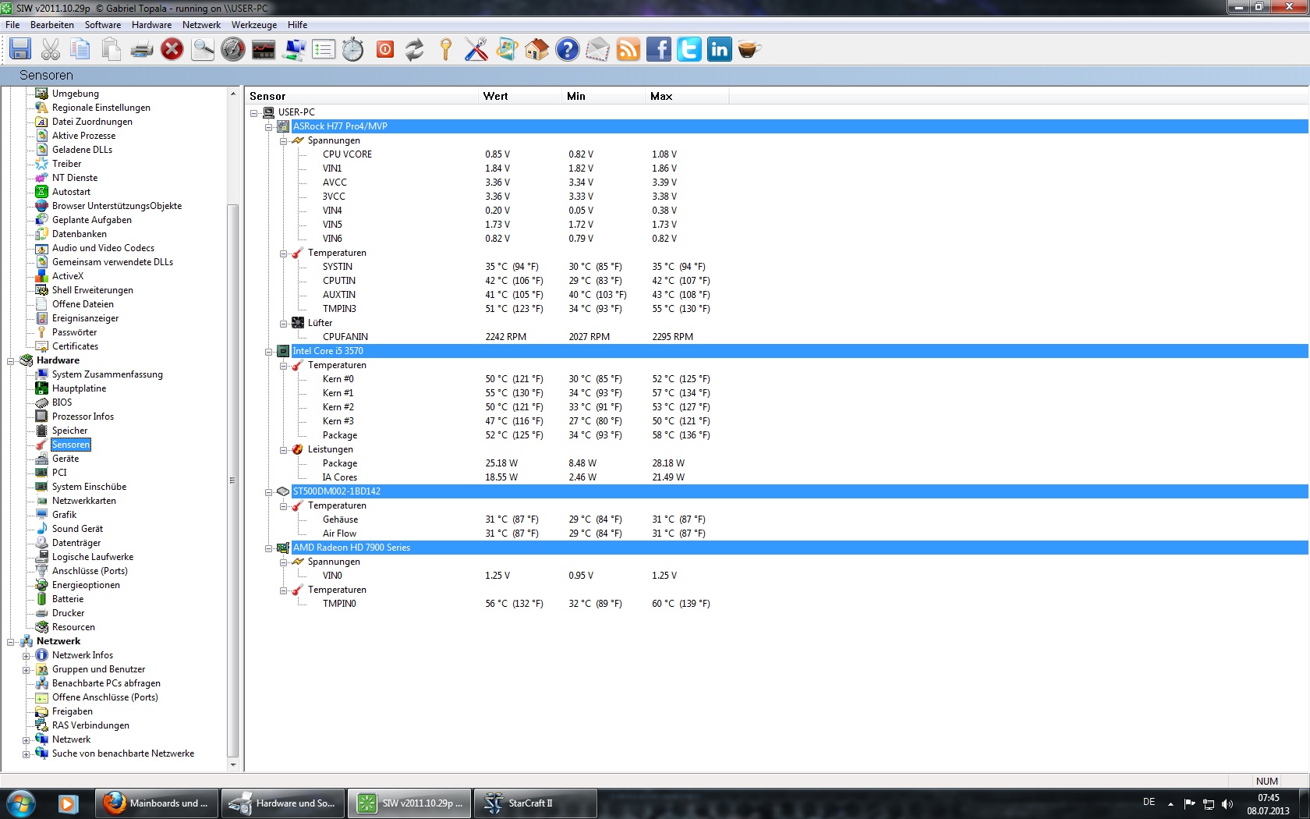
Task: Select Grafik in the sidebar tree
Action: tap(64, 515)
